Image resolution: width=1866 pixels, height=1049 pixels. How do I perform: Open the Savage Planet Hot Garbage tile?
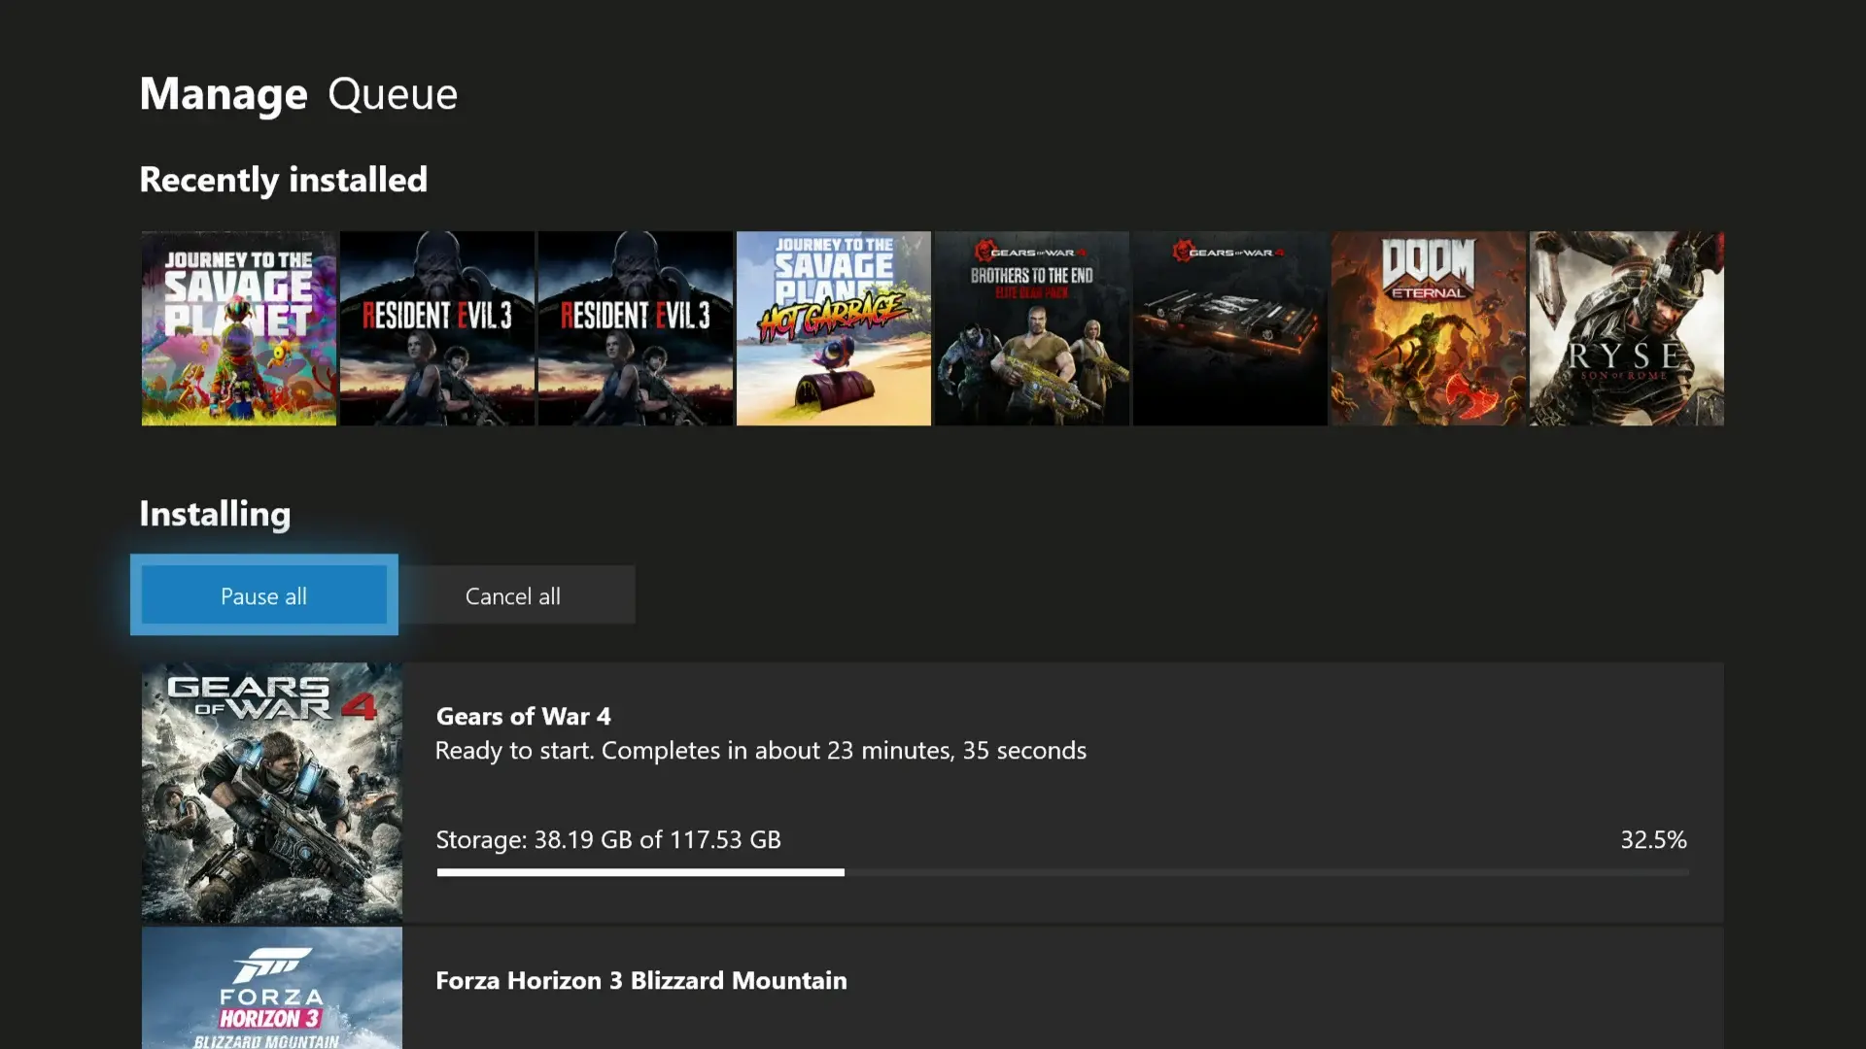[x=834, y=328]
